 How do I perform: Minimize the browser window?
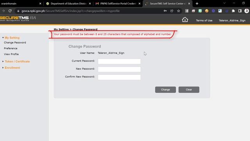pyautogui.click(x=234, y=3)
